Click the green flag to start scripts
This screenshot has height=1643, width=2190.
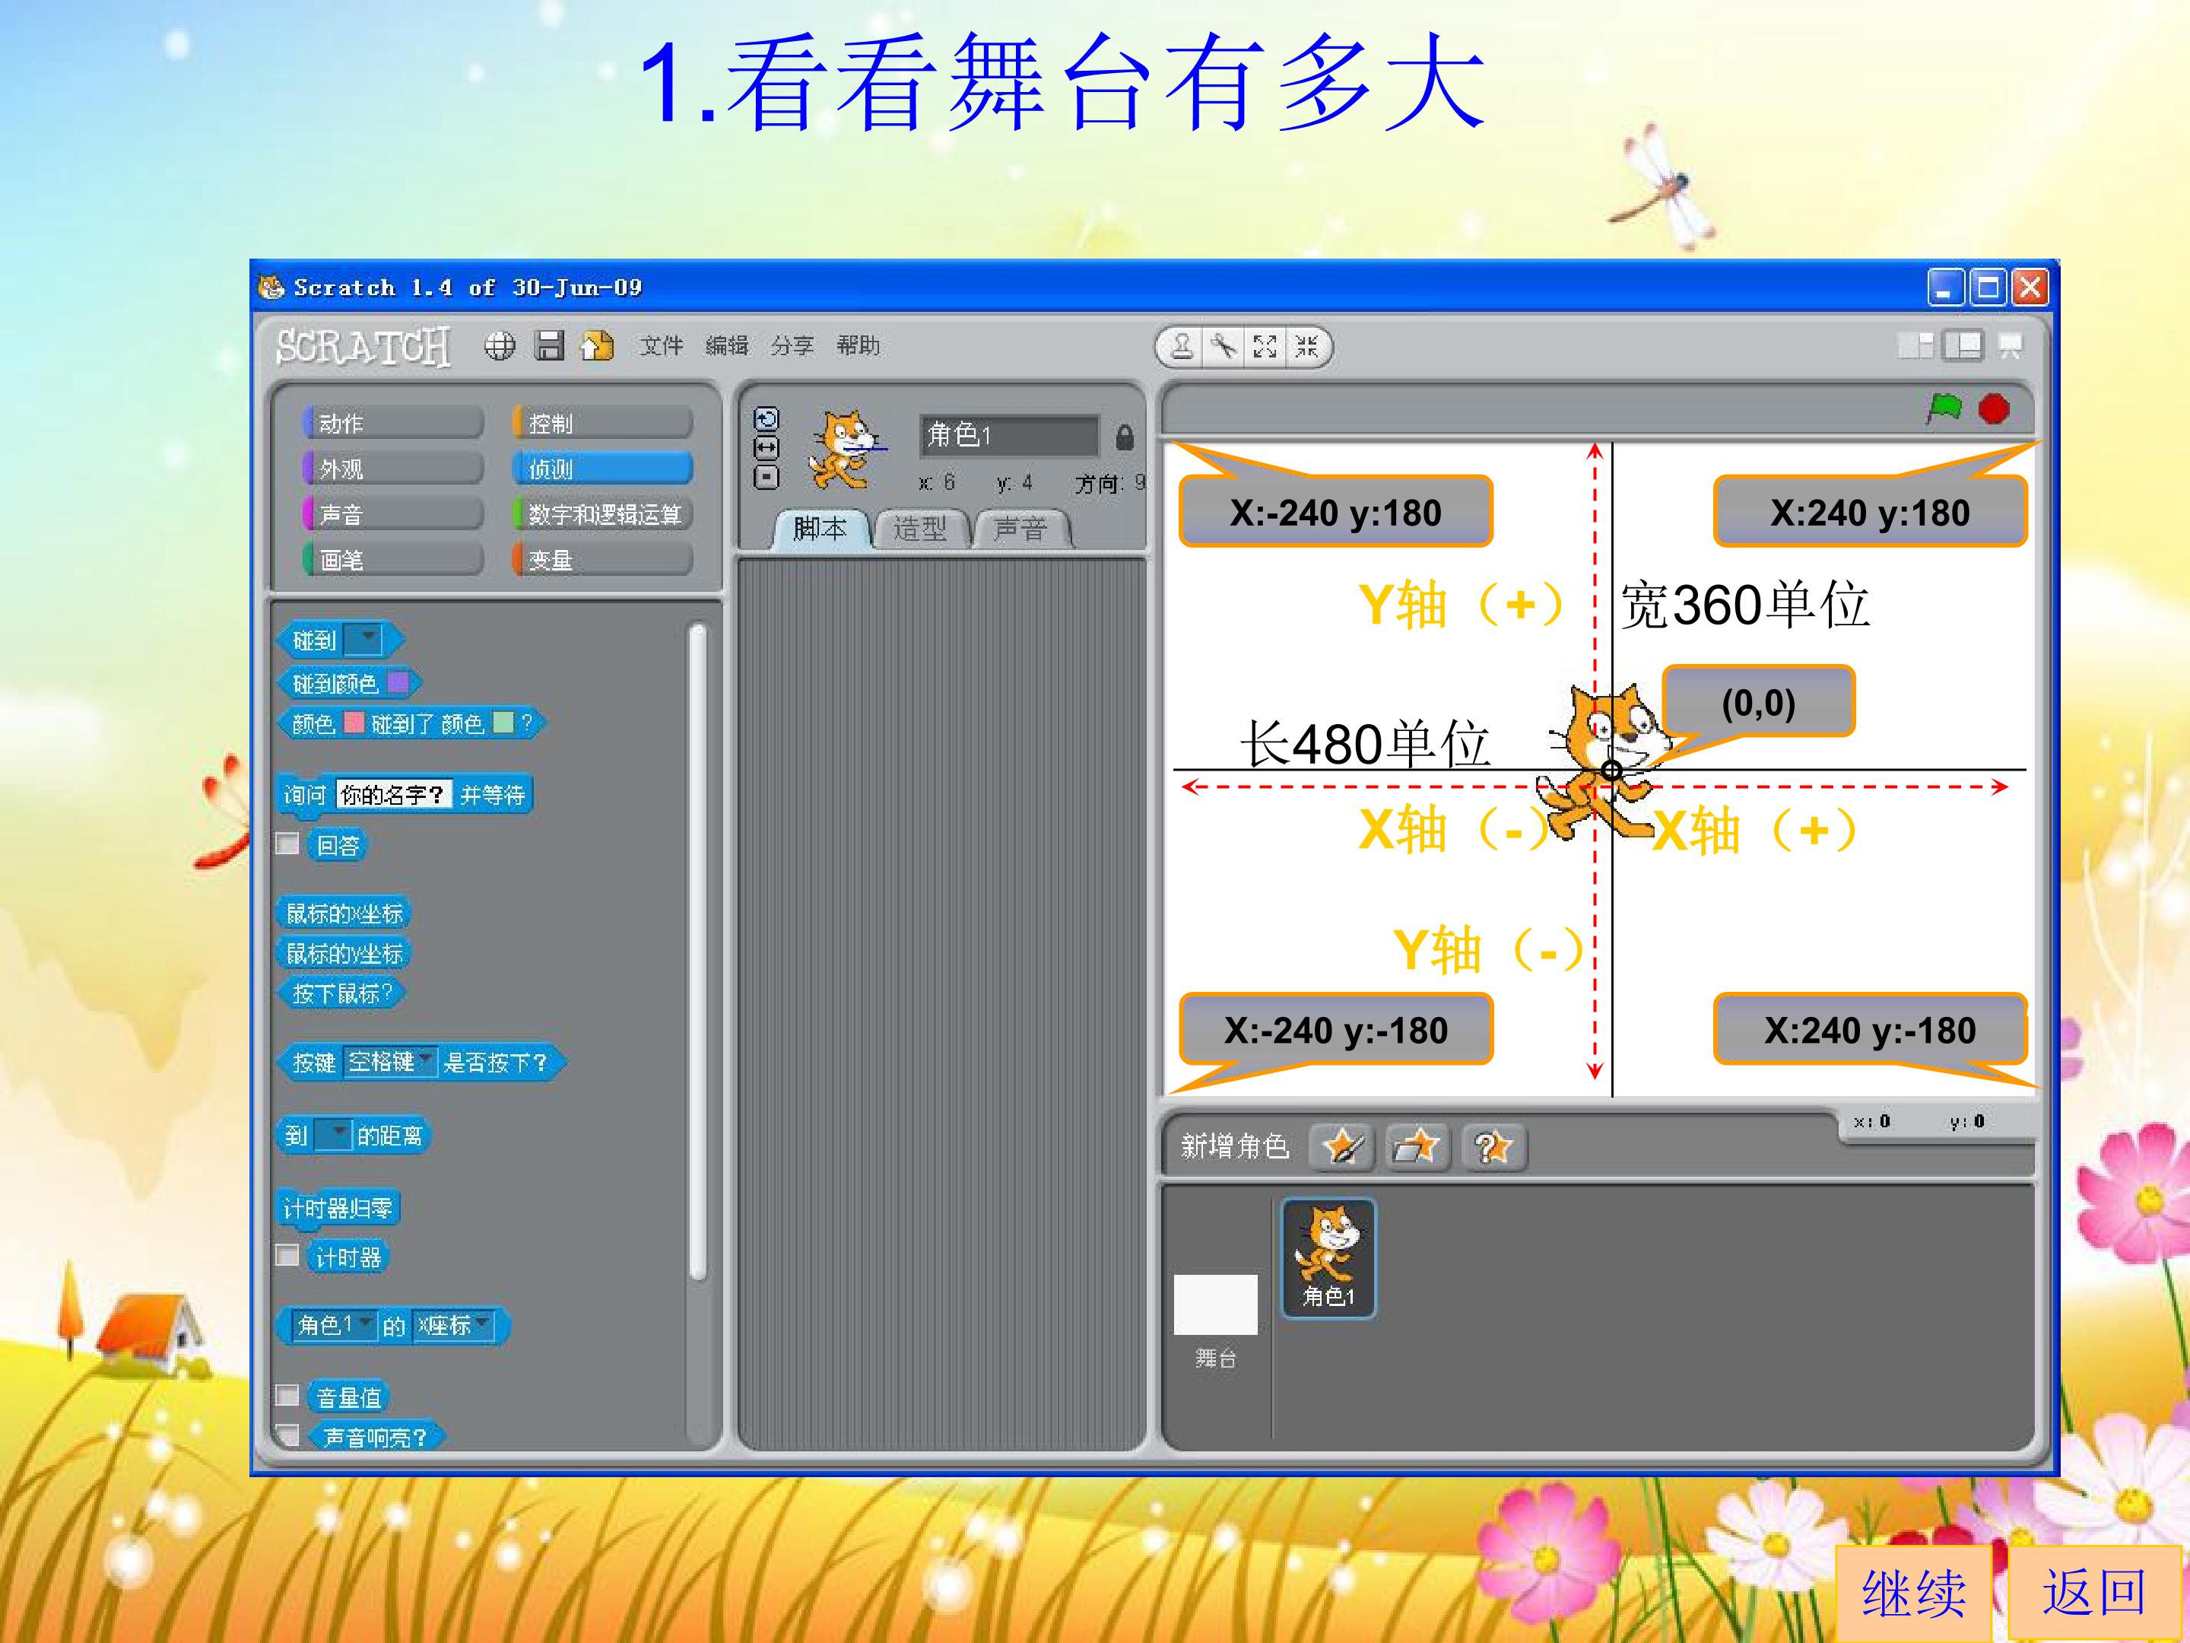tap(1944, 408)
